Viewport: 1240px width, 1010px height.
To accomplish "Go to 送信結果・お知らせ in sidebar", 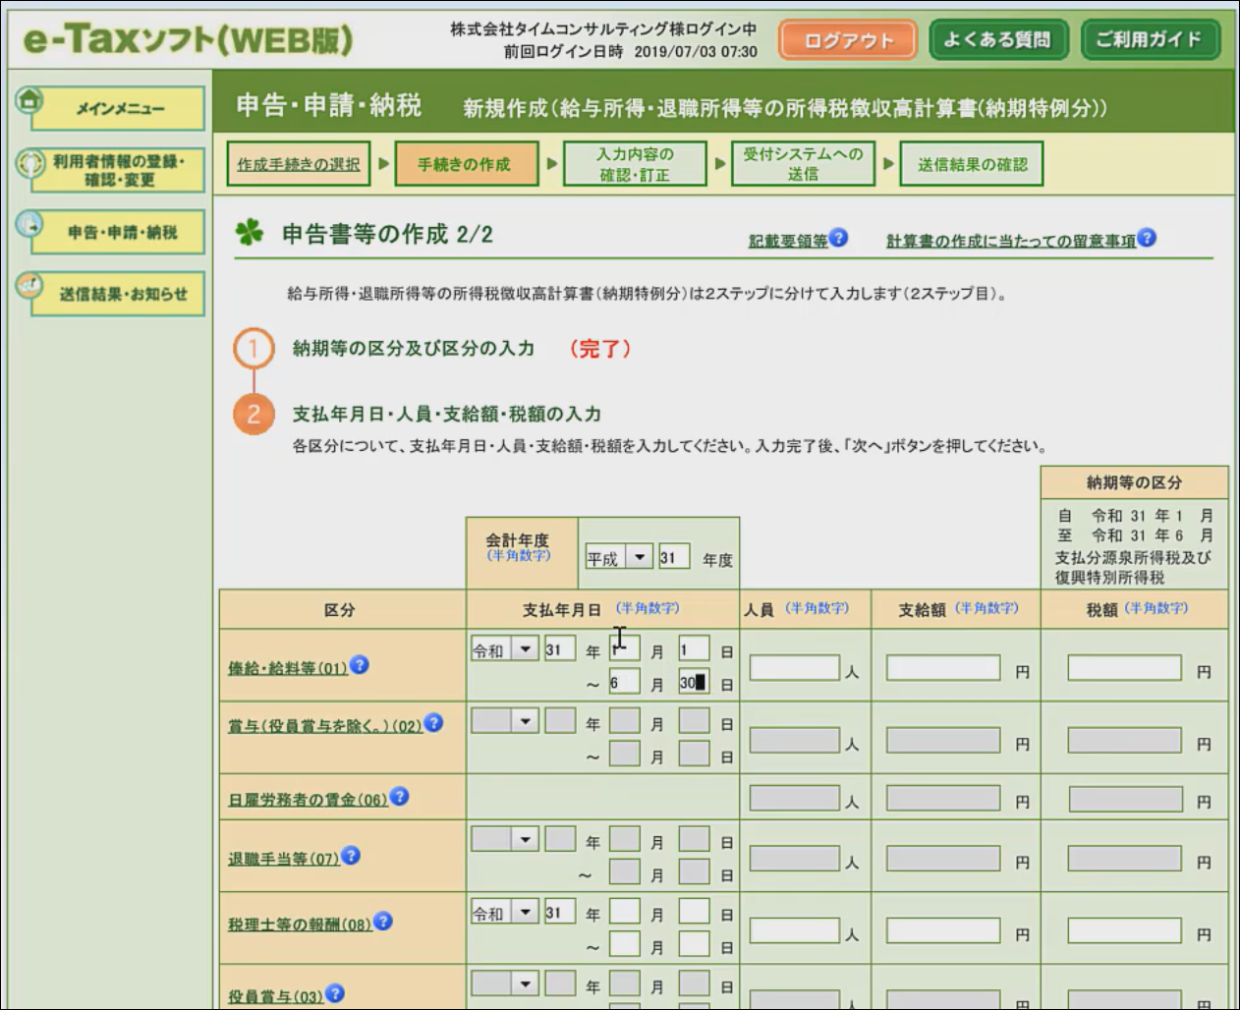I will [119, 294].
